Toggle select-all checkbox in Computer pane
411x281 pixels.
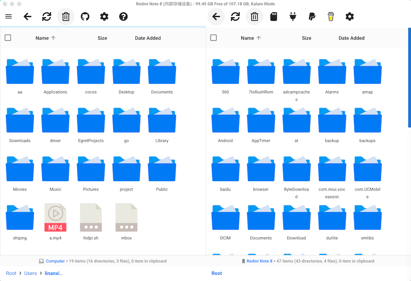tap(8, 38)
